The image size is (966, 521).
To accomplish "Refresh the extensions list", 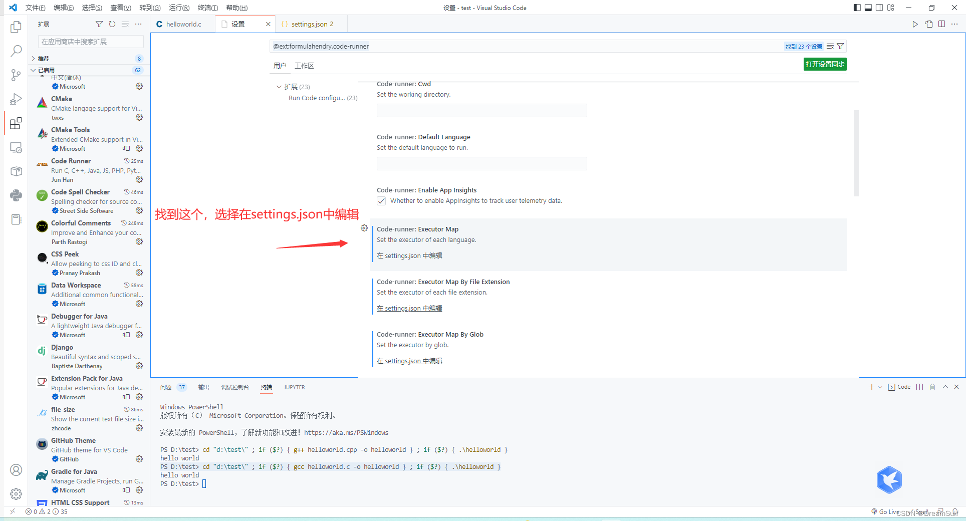I will coord(112,24).
